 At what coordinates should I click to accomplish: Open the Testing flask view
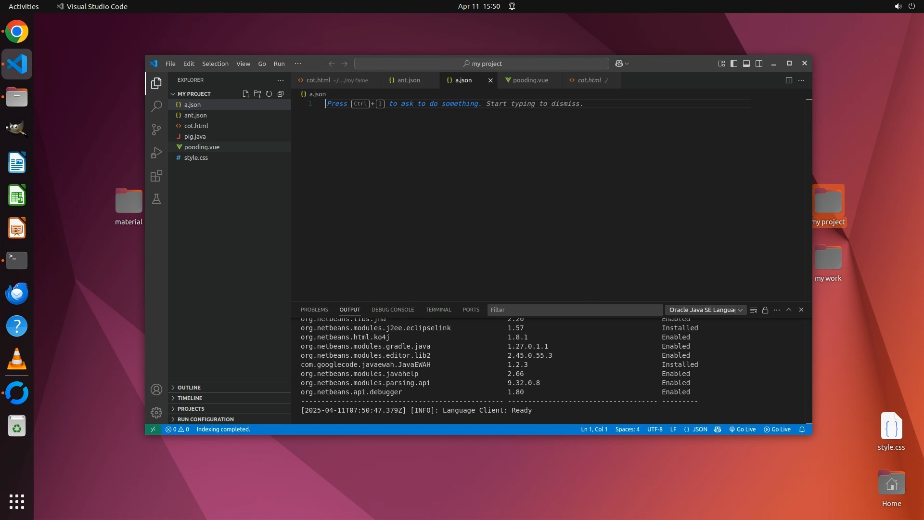(156, 199)
